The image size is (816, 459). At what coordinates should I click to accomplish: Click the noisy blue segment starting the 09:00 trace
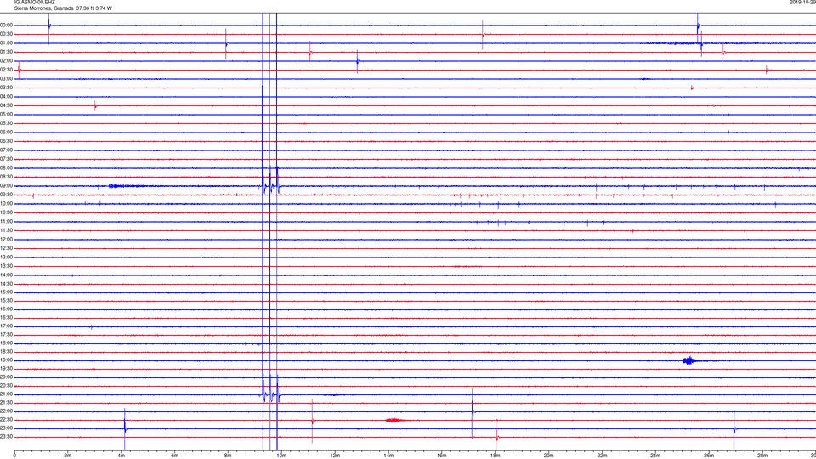click(127, 186)
